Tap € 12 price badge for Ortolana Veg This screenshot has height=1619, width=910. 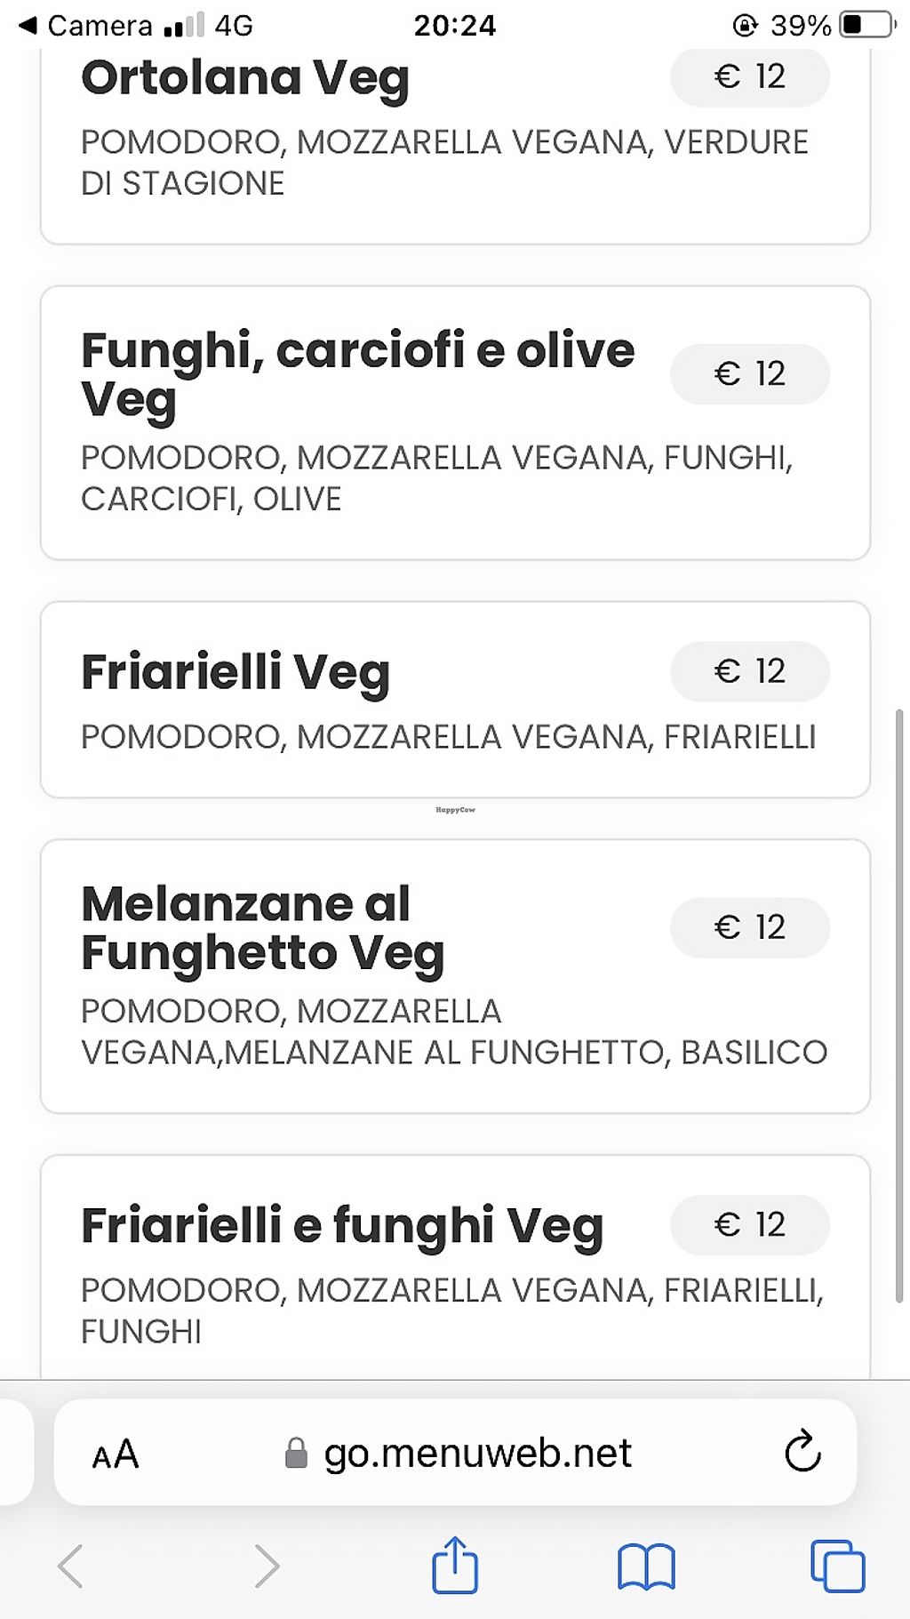(x=749, y=76)
